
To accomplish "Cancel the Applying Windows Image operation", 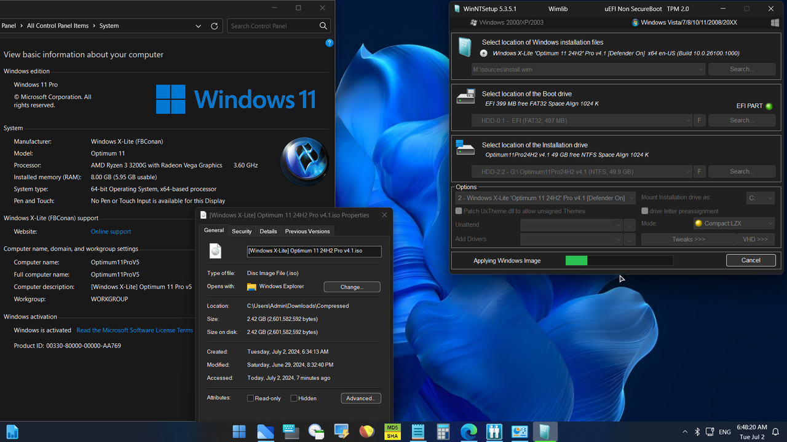I will pyautogui.click(x=751, y=260).
